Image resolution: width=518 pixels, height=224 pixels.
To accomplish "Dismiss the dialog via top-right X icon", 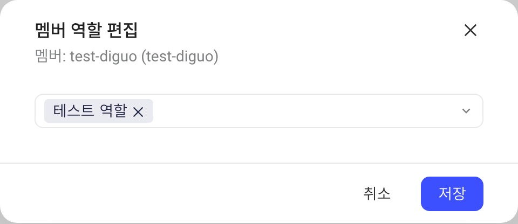I will 470,30.
